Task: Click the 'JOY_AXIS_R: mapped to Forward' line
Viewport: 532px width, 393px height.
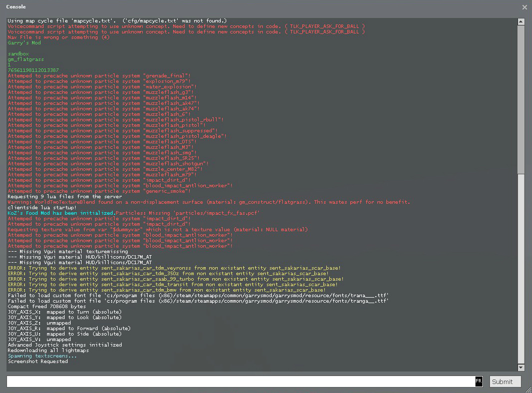Action: coord(69,329)
